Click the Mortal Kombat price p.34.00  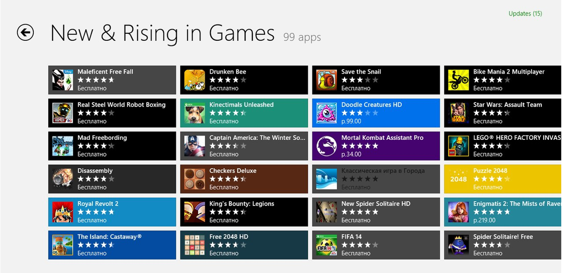point(351,154)
